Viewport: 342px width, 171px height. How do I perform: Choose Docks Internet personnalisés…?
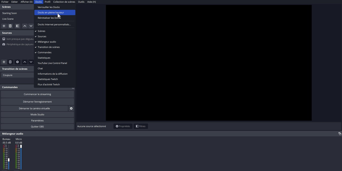pyautogui.click(x=54, y=25)
